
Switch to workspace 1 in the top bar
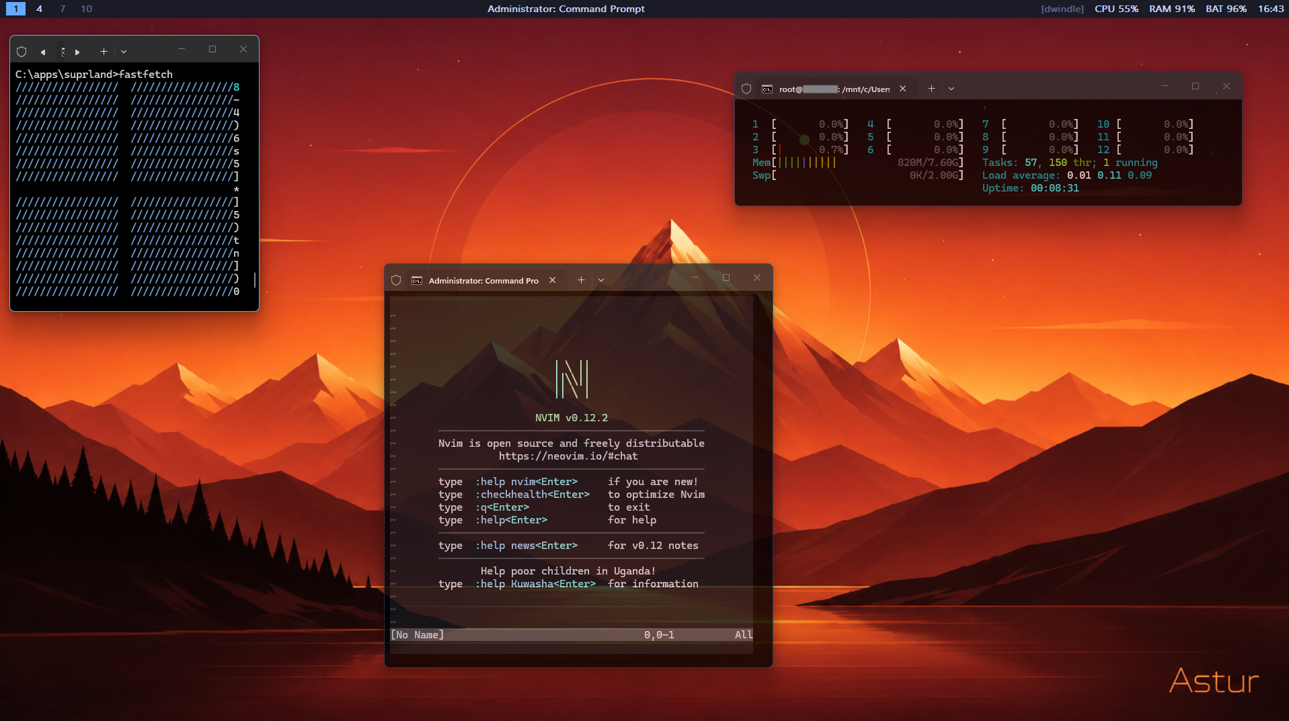tap(16, 9)
